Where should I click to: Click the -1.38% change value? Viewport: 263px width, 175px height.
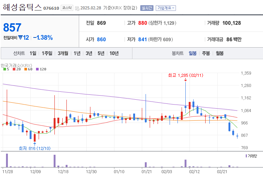coord(43,38)
